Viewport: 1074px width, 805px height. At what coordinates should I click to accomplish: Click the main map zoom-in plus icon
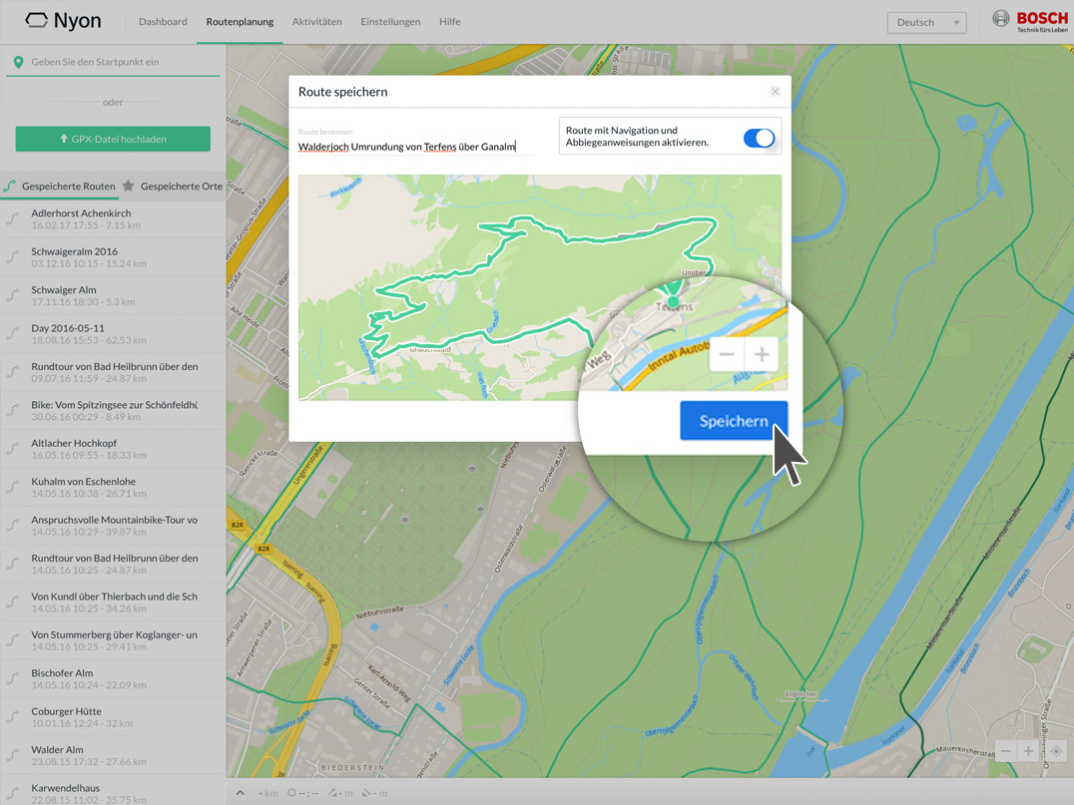(x=1028, y=752)
